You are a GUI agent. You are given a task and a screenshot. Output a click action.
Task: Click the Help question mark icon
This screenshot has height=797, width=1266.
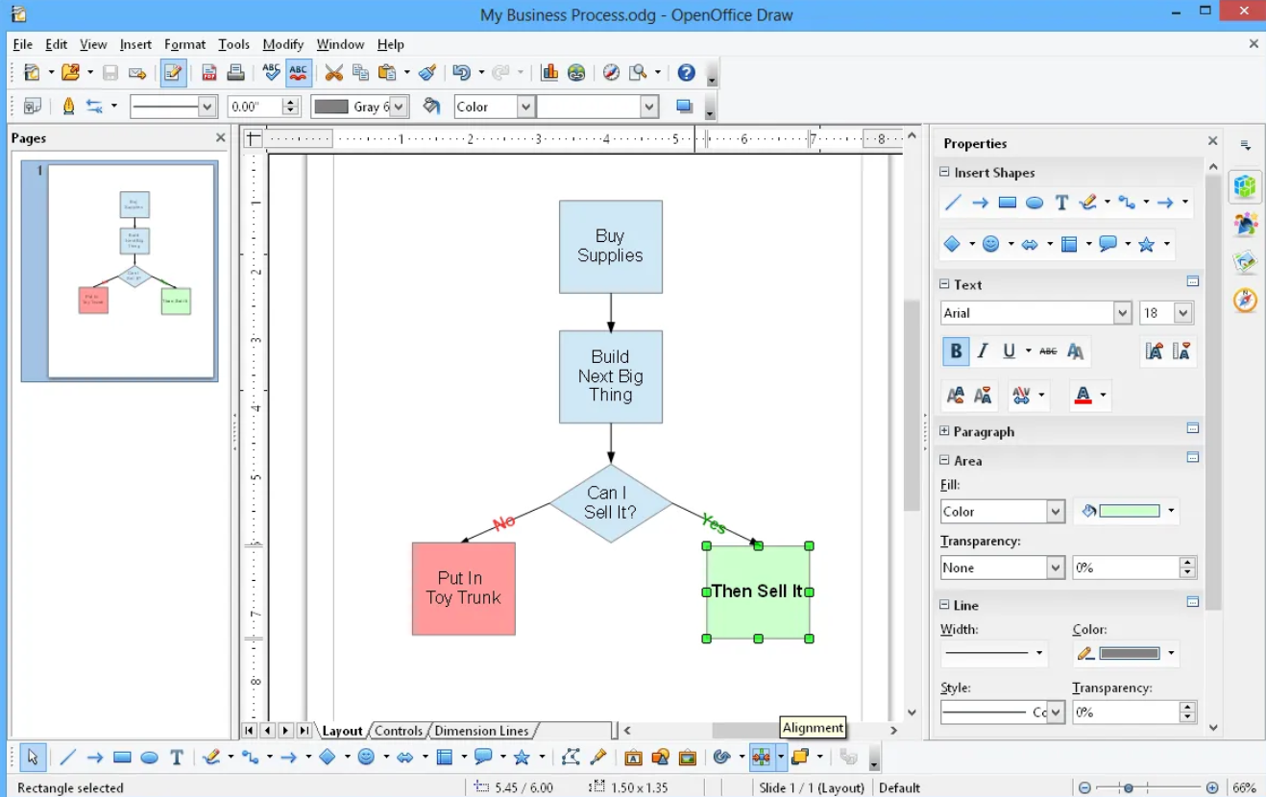pos(686,73)
